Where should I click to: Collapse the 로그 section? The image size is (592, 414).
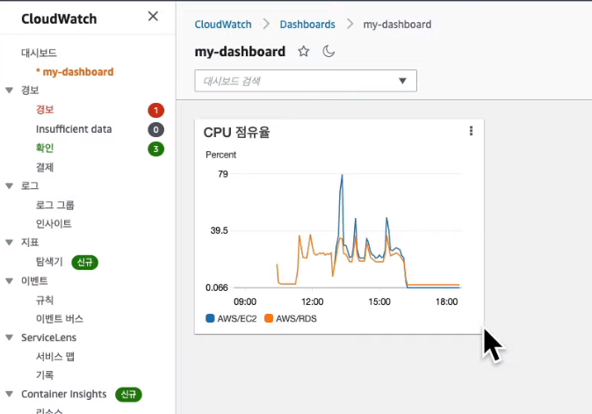pos(10,185)
